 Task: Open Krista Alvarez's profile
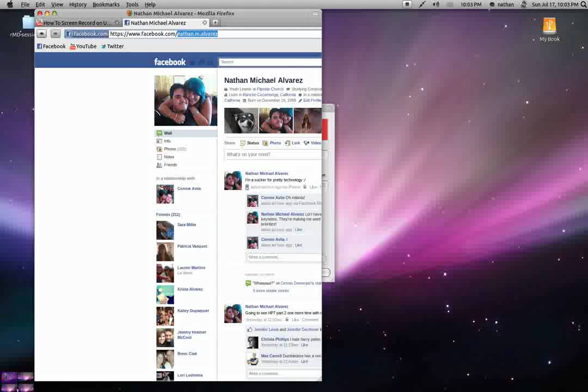pos(190,289)
